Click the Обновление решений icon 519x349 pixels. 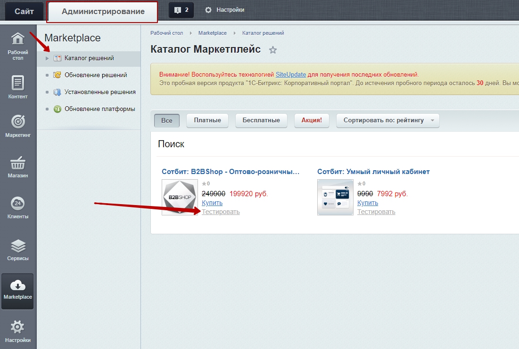pyautogui.click(x=57, y=75)
